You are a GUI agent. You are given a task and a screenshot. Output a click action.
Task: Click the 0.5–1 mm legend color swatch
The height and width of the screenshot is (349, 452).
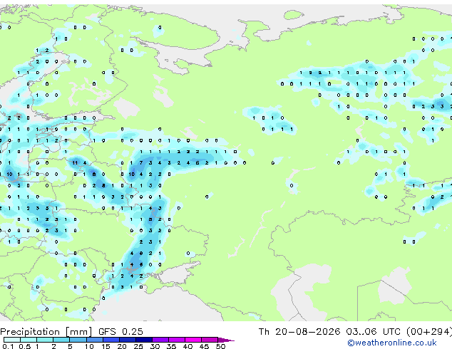pyautogui.click(x=29, y=340)
